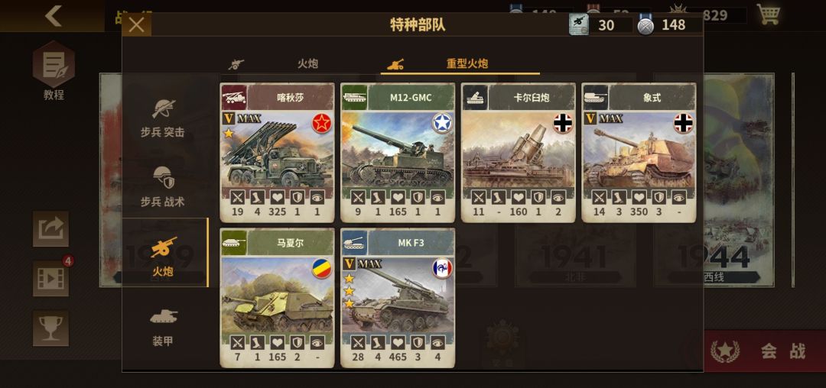This screenshot has width=826, height=388.
Task: Choose the 马夏尔 unit card
Action: click(x=277, y=298)
